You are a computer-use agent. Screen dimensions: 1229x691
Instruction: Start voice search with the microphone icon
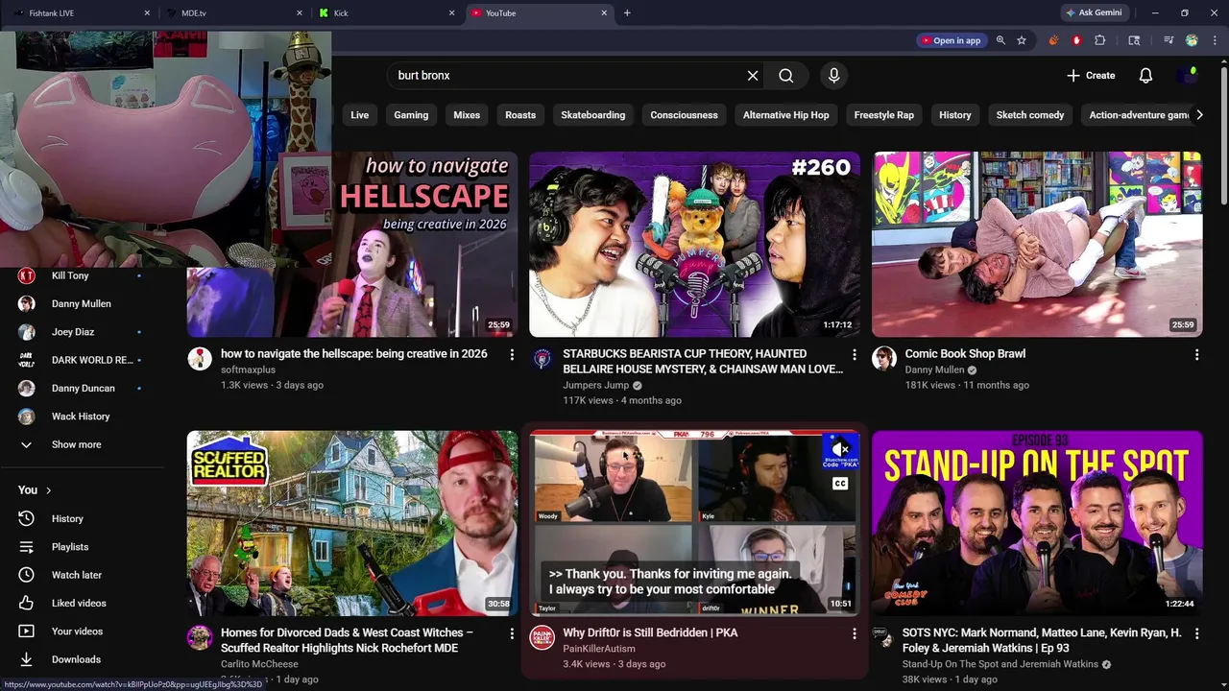point(833,76)
